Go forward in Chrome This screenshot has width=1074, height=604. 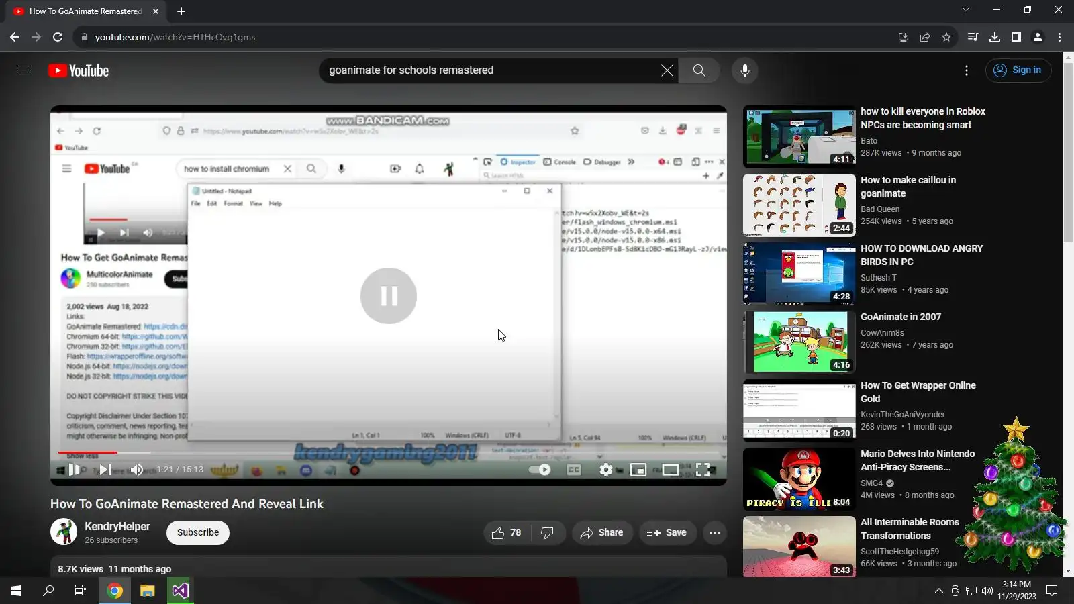[36, 37]
